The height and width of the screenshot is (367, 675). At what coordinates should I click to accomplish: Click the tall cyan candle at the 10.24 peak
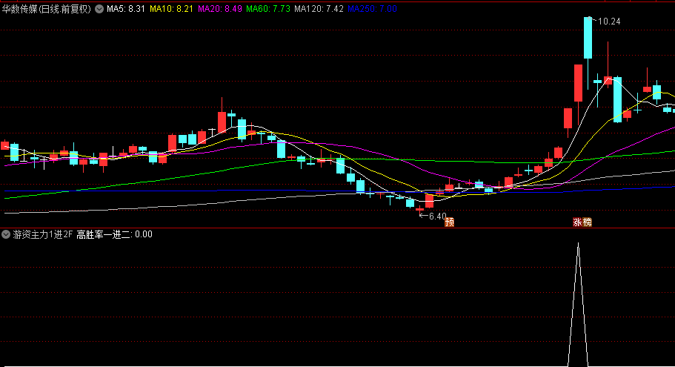pyautogui.click(x=588, y=38)
